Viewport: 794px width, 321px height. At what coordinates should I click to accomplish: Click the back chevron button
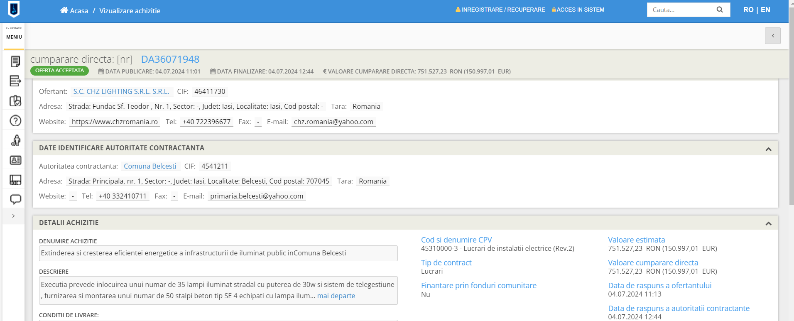click(773, 36)
